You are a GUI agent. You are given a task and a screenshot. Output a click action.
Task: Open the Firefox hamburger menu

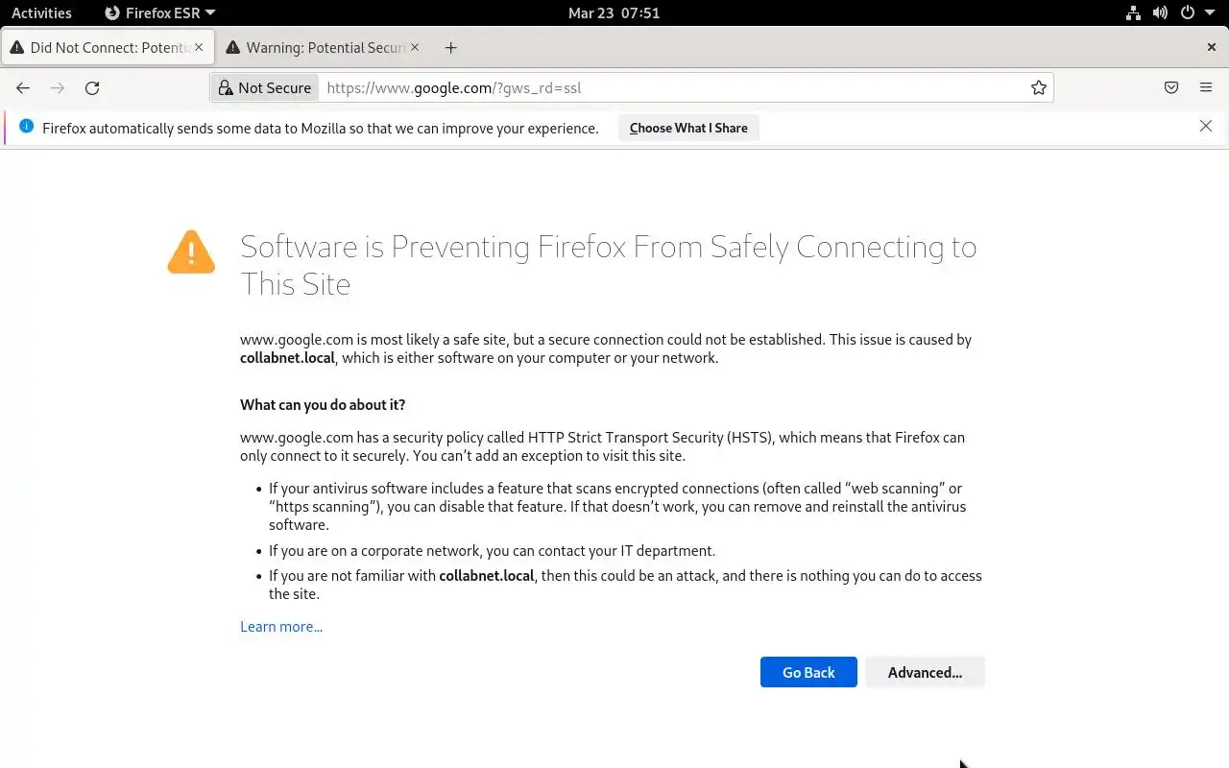pos(1206,88)
